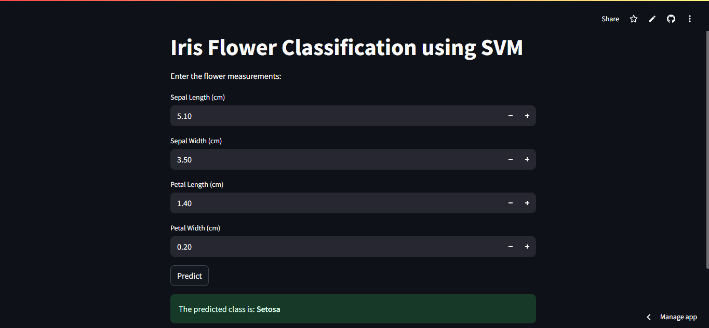Open the three-dot app menu
The image size is (709, 328).
(690, 19)
